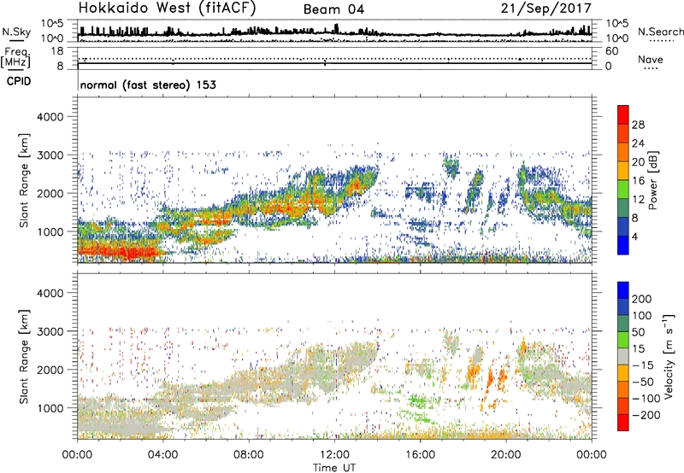Screen dimensions: 684x473
Task: Click "Slant Range [km]" label of power panel
Action: tap(24, 180)
